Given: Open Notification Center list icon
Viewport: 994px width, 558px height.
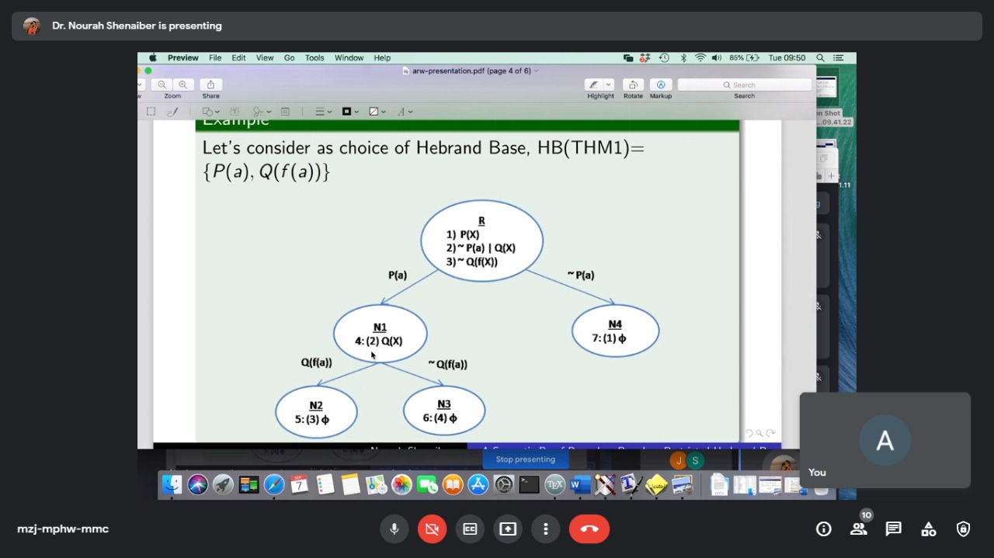Looking at the screenshot, I should click(839, 57).
